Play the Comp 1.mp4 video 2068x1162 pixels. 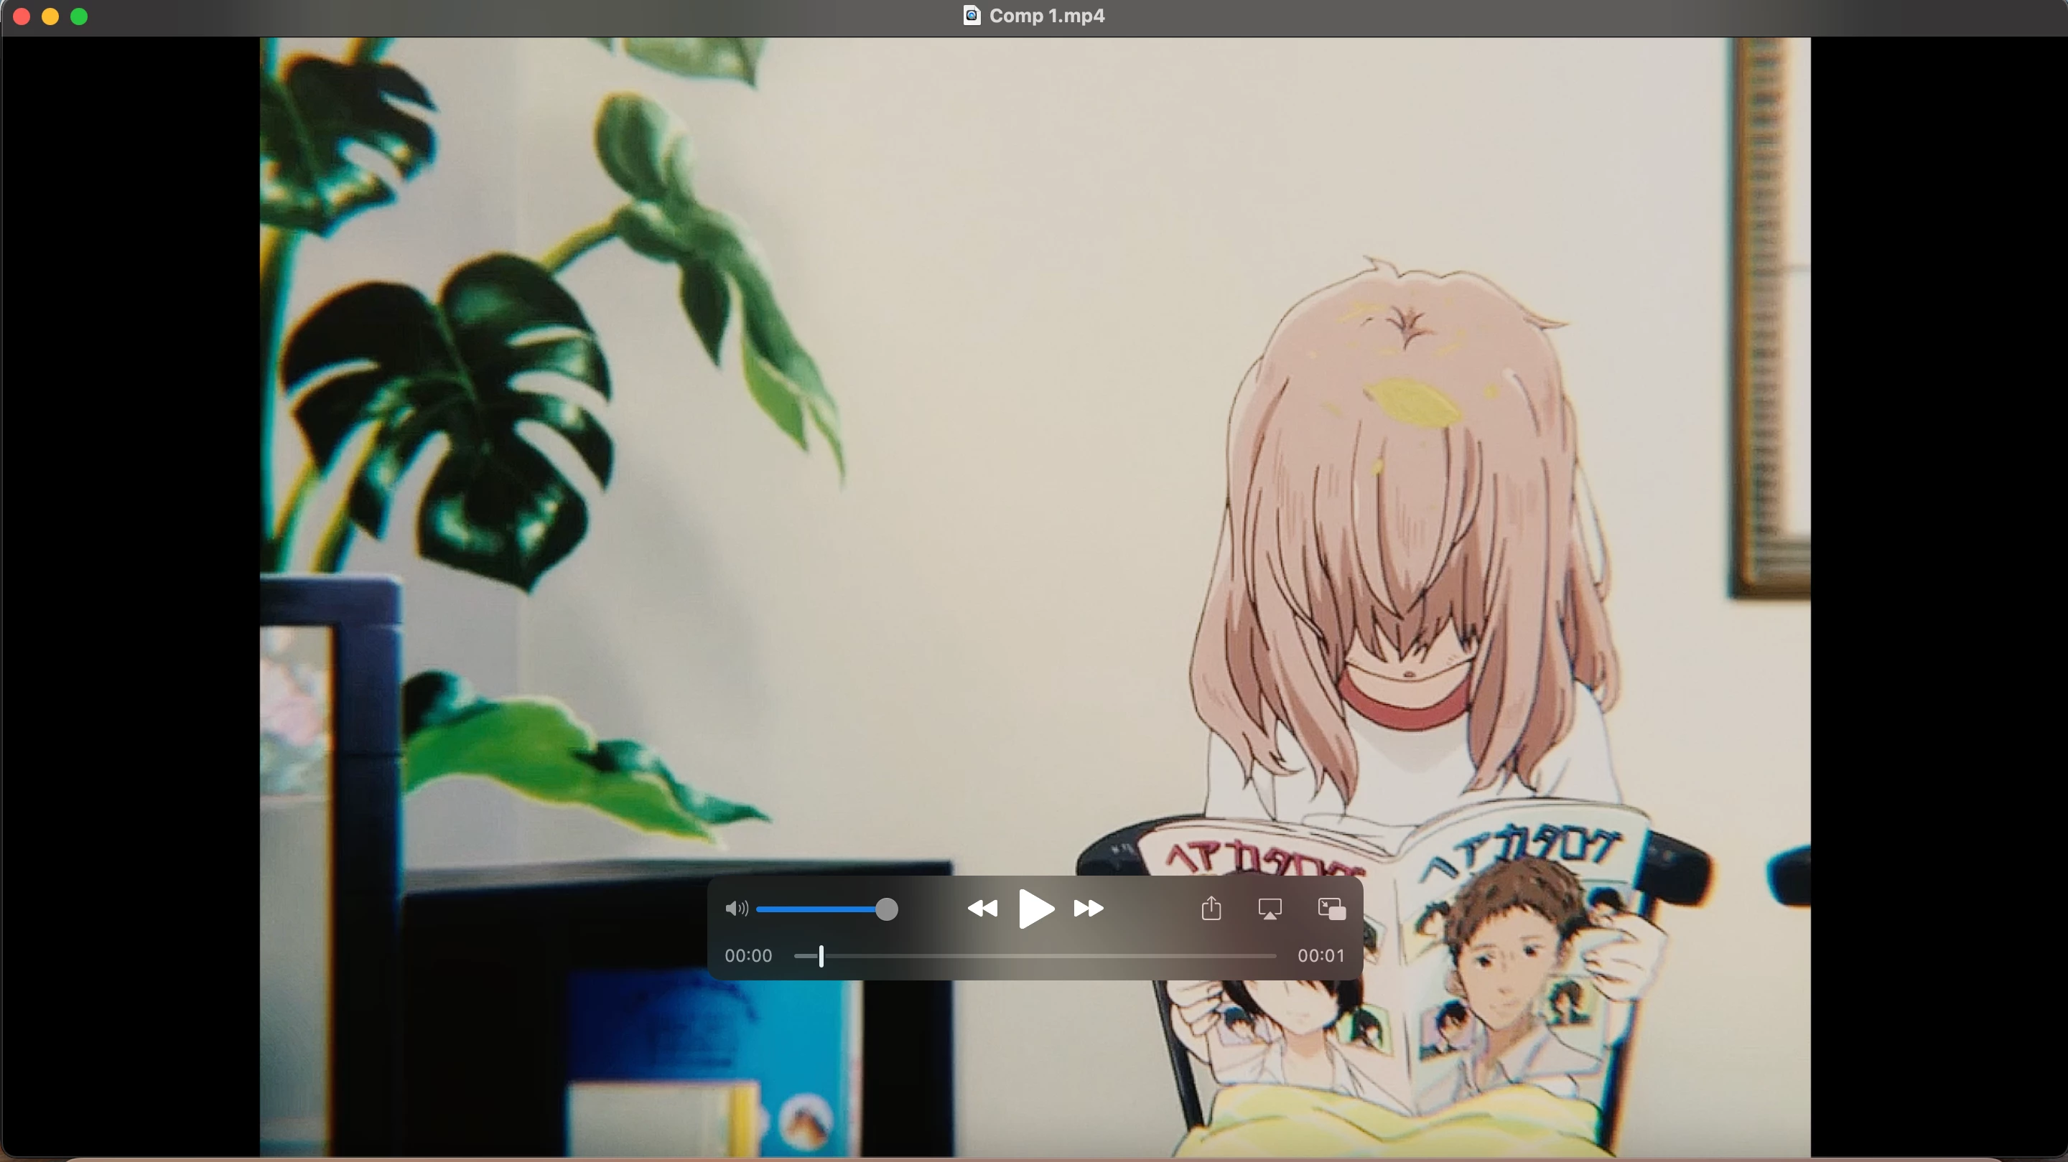tap(1035, 909)
